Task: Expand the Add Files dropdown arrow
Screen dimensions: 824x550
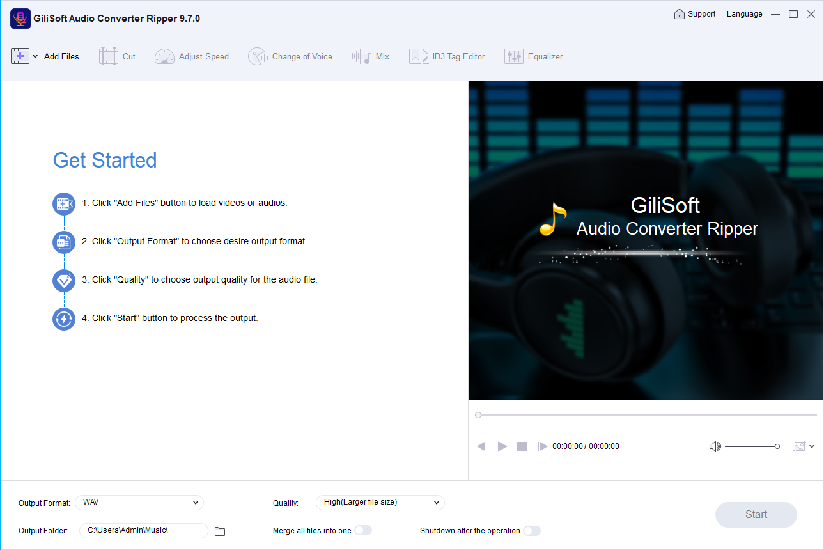Action: pos(35,56)
